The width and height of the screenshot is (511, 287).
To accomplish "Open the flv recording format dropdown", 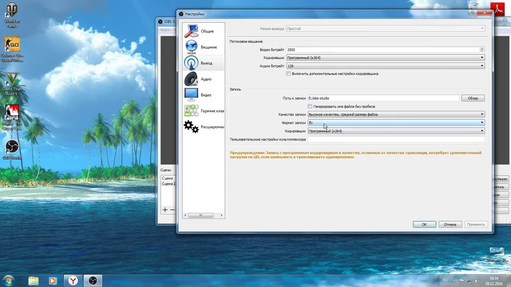I will point(396,123).
